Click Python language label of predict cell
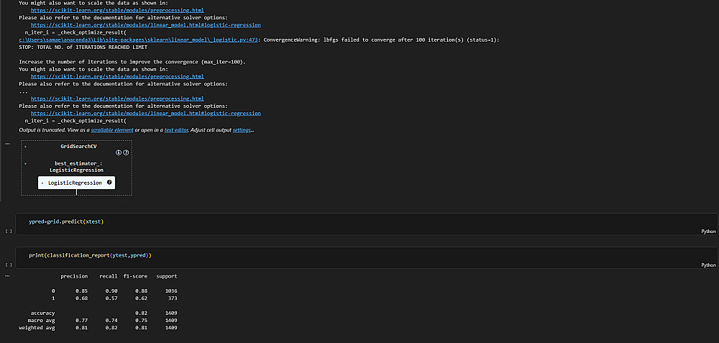Viewport: 719px width, 343px height. 709,232
